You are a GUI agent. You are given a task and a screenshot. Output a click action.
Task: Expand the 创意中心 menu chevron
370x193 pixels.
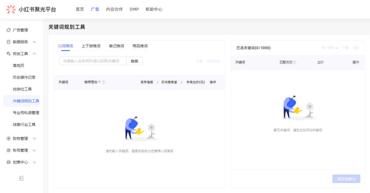pos(35,162)
